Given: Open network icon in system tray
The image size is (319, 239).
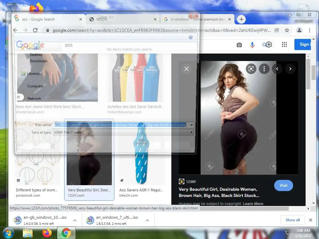Looking at the screenshot, I should pyautogui.click(x=288, y=233).
